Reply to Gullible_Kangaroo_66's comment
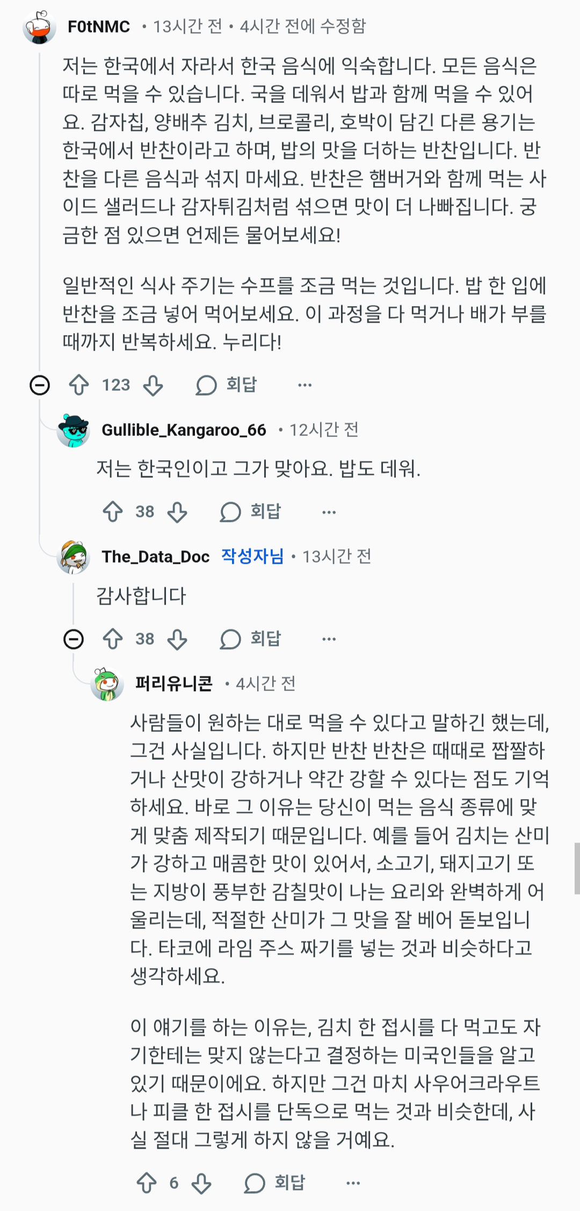The width and height of the screenshot is (580, 1211). (x=251, y=512)
